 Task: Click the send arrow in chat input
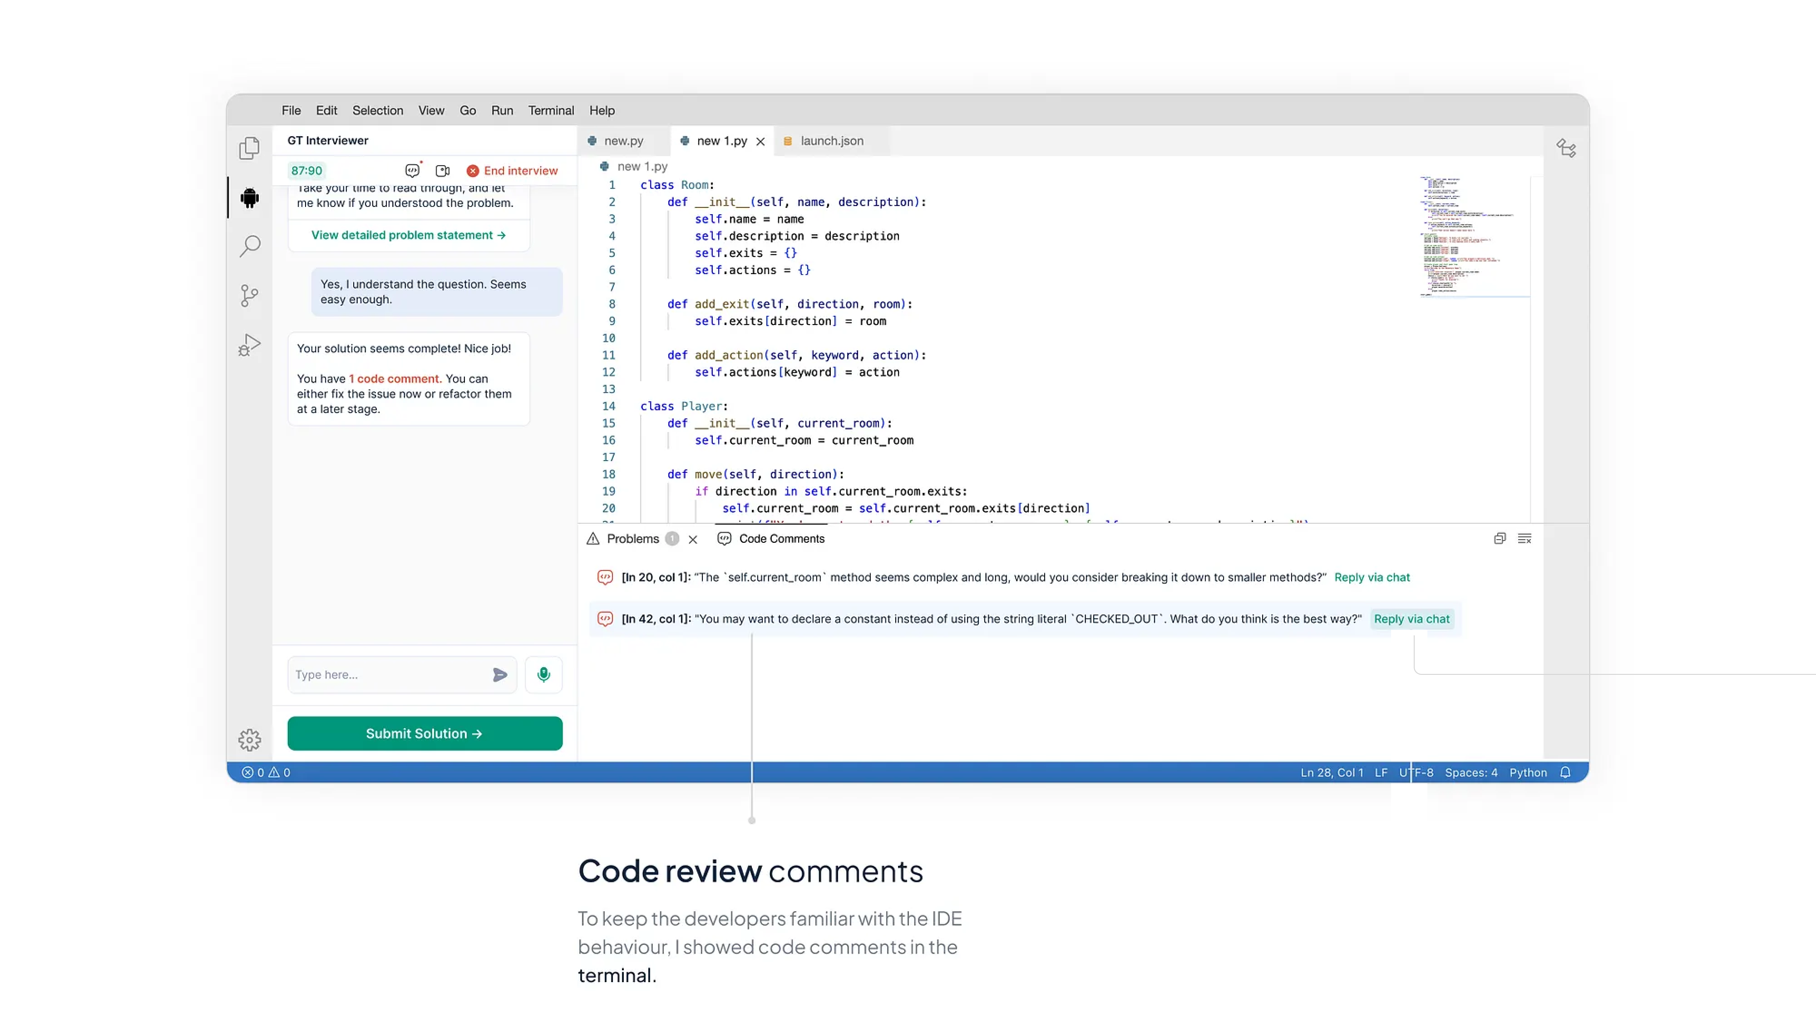pos(500,674)
